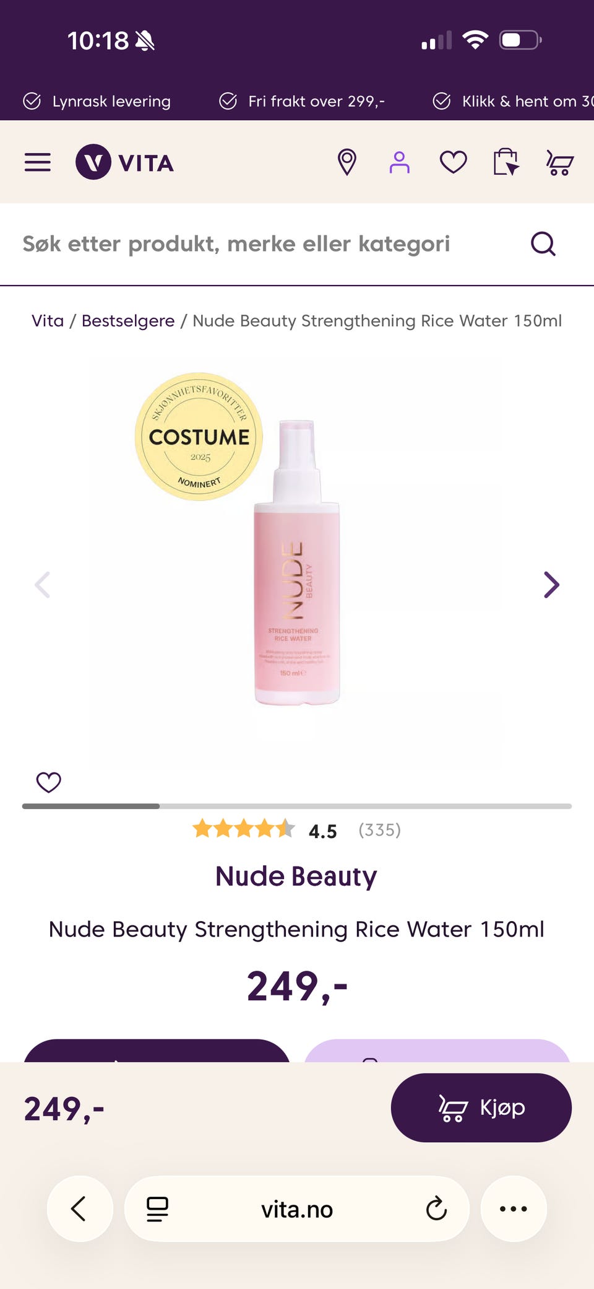Open the Bestselgere breadcrumb link

click(x=128, y=321)
